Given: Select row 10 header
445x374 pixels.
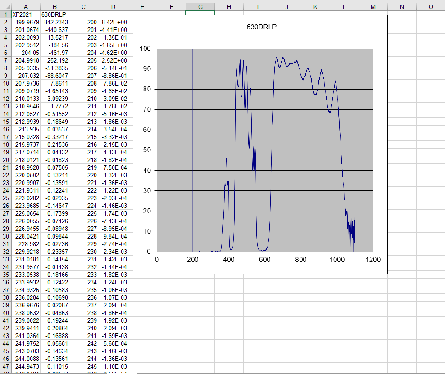Looking at the screenshot, I should pos(5,83).
